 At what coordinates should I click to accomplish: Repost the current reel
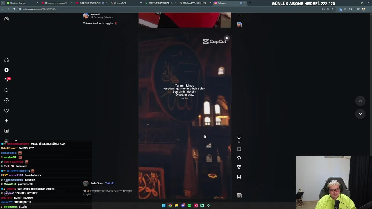(x=239, y=158)
